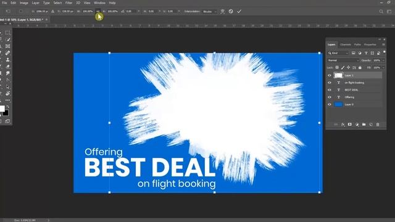Select the Rectangular Marquee tool
This screenshot has width=395, height=222.
pyautogui.click(x=8, y=33)
